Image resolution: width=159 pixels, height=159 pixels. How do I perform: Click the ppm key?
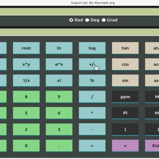pos(125,97)
